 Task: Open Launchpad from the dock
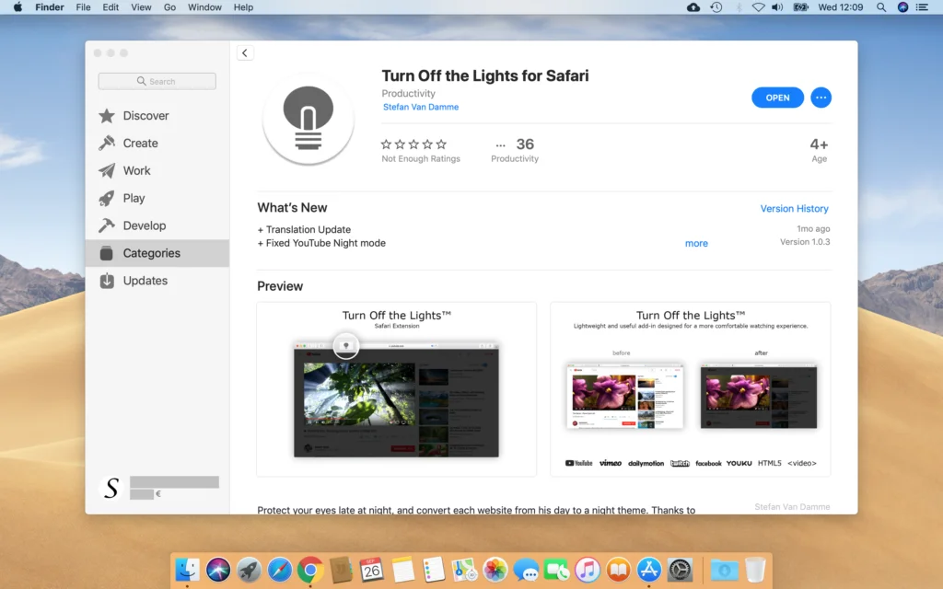pyautogui.click(x=249, y=569)
